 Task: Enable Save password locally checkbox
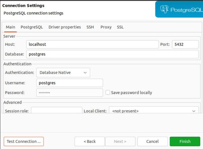108,92
